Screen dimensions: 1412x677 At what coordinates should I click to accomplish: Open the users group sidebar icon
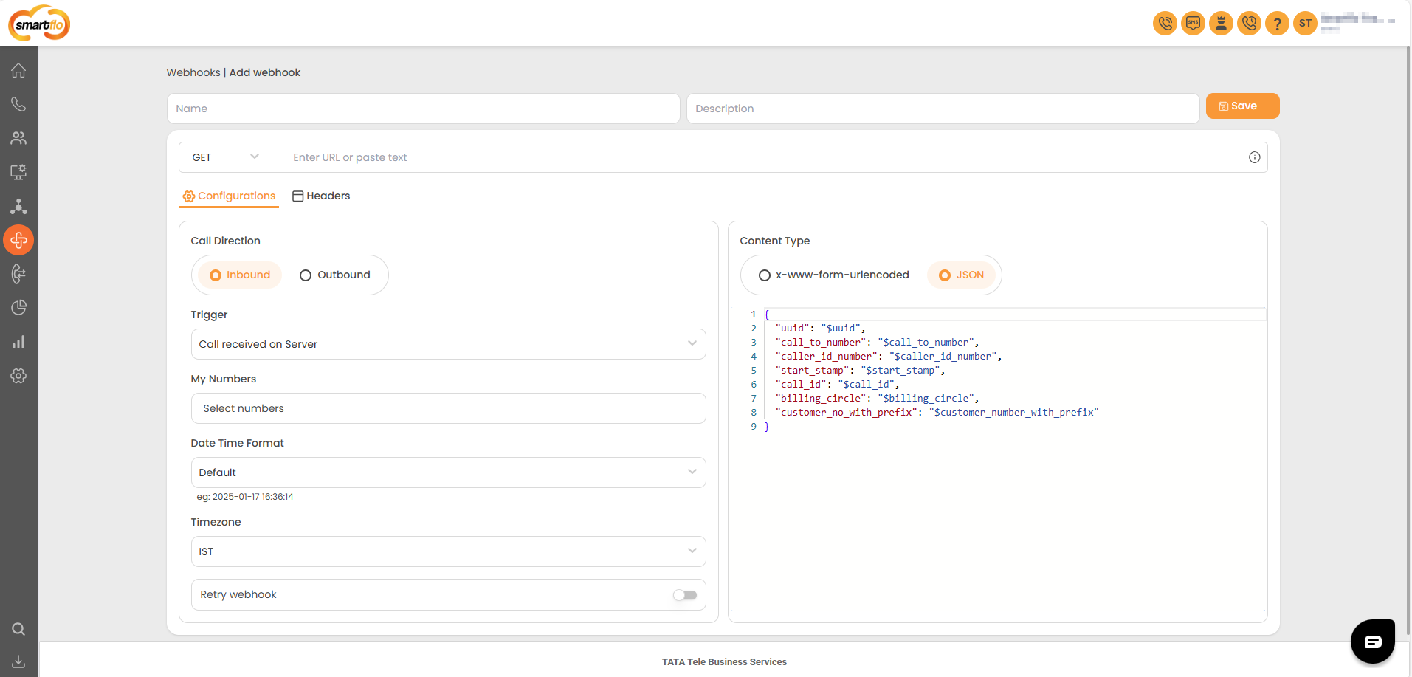[x=18, y=138]
